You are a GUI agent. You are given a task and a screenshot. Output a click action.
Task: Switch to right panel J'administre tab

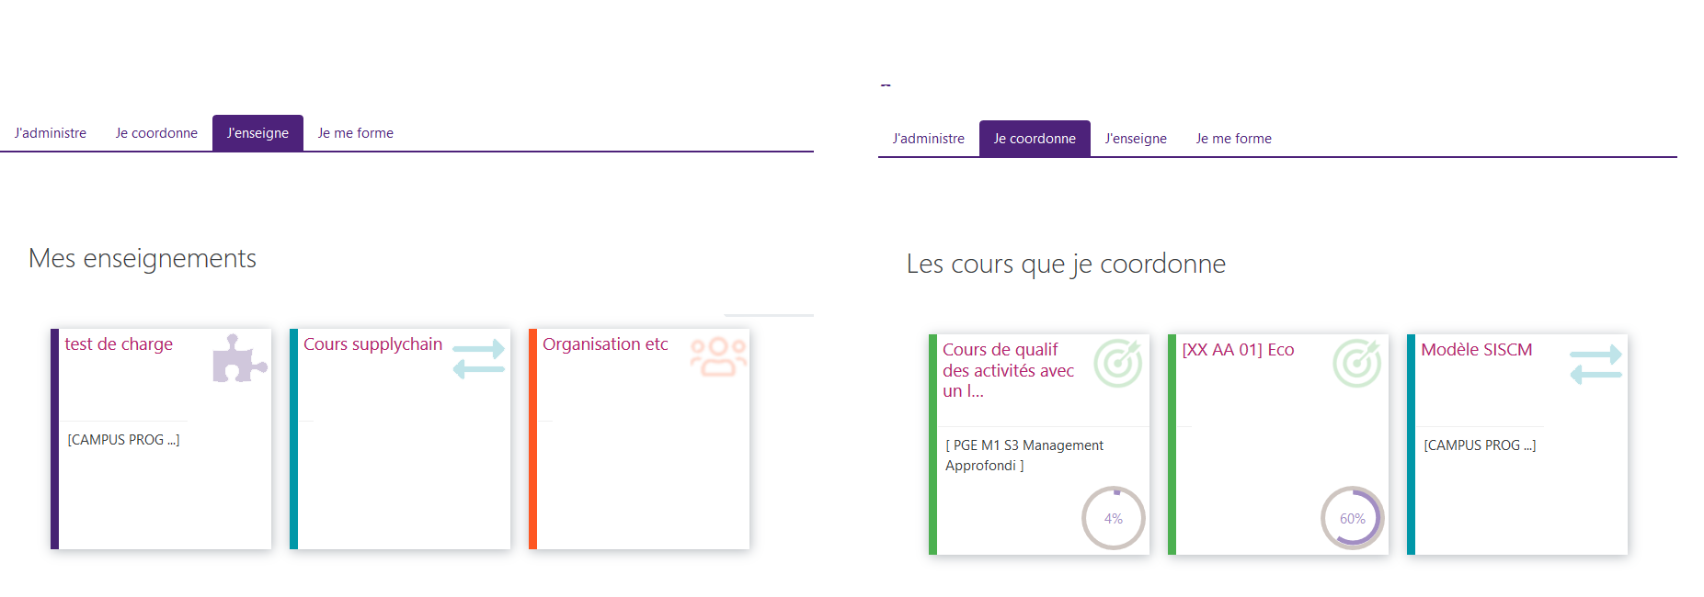point(928,139)
